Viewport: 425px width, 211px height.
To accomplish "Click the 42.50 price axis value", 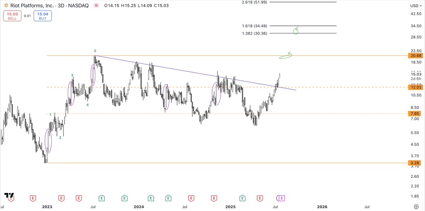I will 416,14.
